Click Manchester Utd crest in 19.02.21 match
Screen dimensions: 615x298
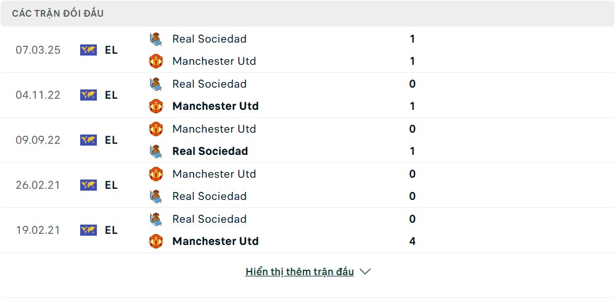coord(155,241)
